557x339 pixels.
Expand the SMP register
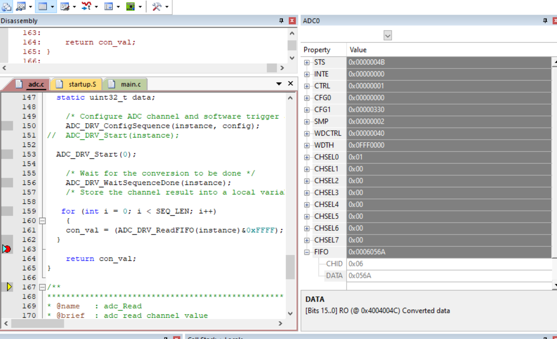click(307, 122)
